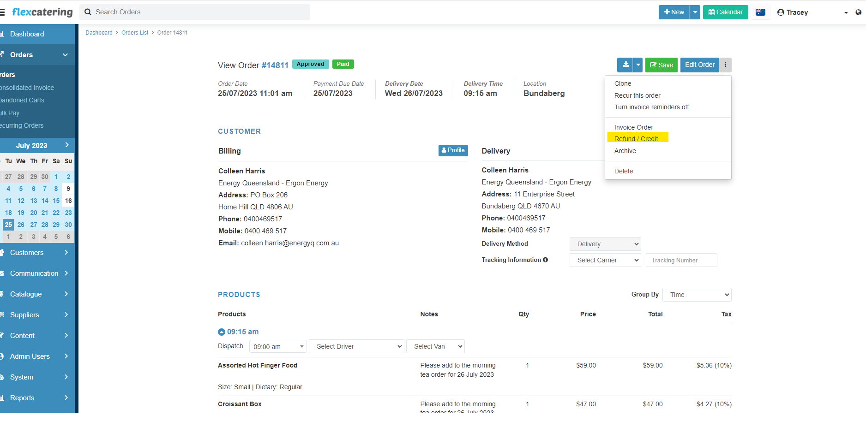Open Abandoned Carts in sidebar
Viewport: 866px width, 427px height.
pos(22,100)
